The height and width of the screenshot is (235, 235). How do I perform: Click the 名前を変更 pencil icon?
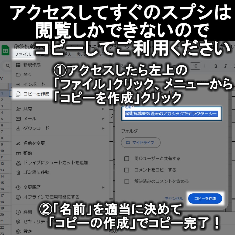18,143
